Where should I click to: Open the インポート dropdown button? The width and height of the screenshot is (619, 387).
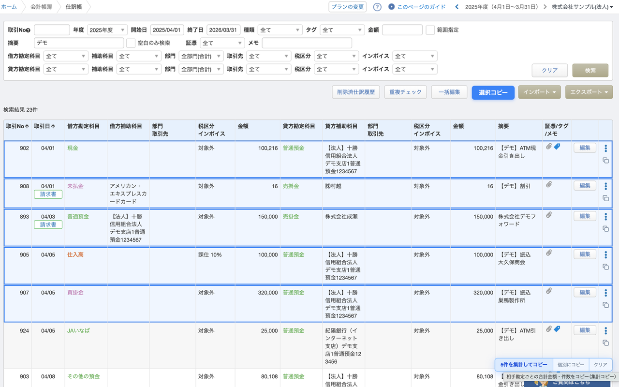click(x=540, y=92)
